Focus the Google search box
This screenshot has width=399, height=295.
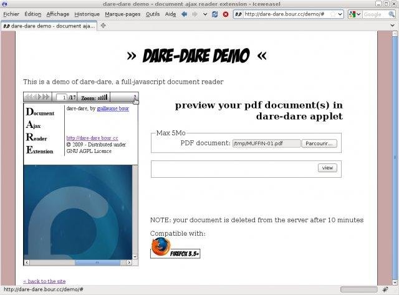click(x=375, y=14)
